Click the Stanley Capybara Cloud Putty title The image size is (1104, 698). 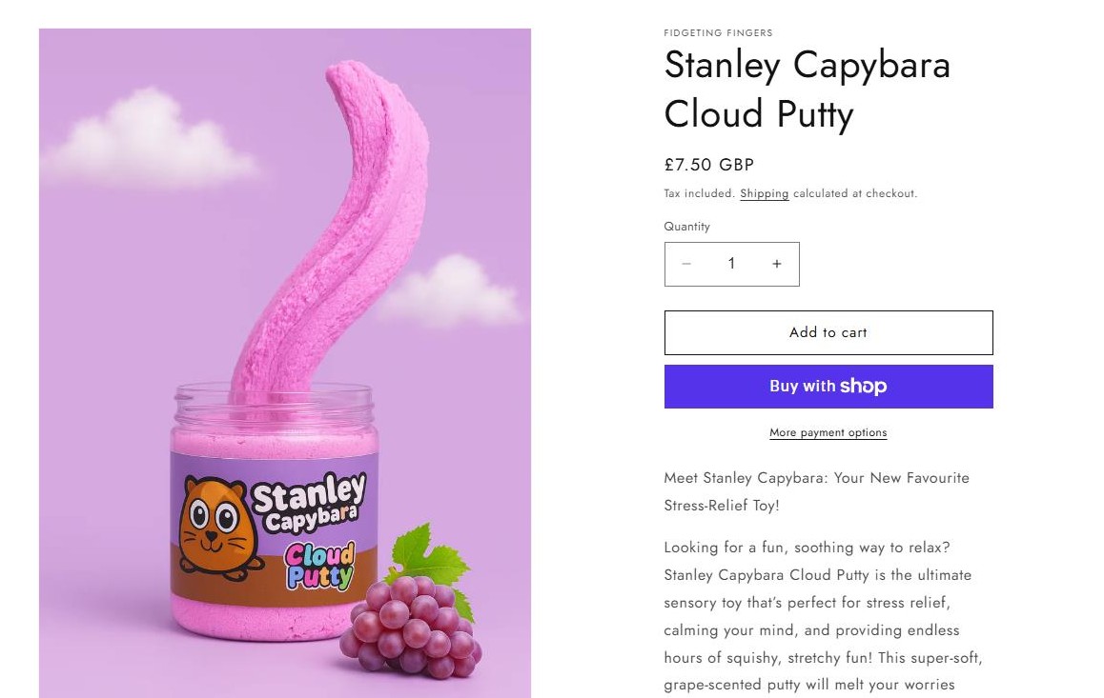point(807,89)
